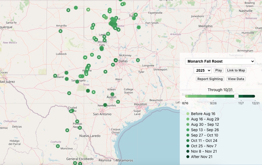Image resolution: width=262 pixels, height=165 pixels.
Task: Click the Before Aug 16 legend dot
Action: tap(188, 114)
